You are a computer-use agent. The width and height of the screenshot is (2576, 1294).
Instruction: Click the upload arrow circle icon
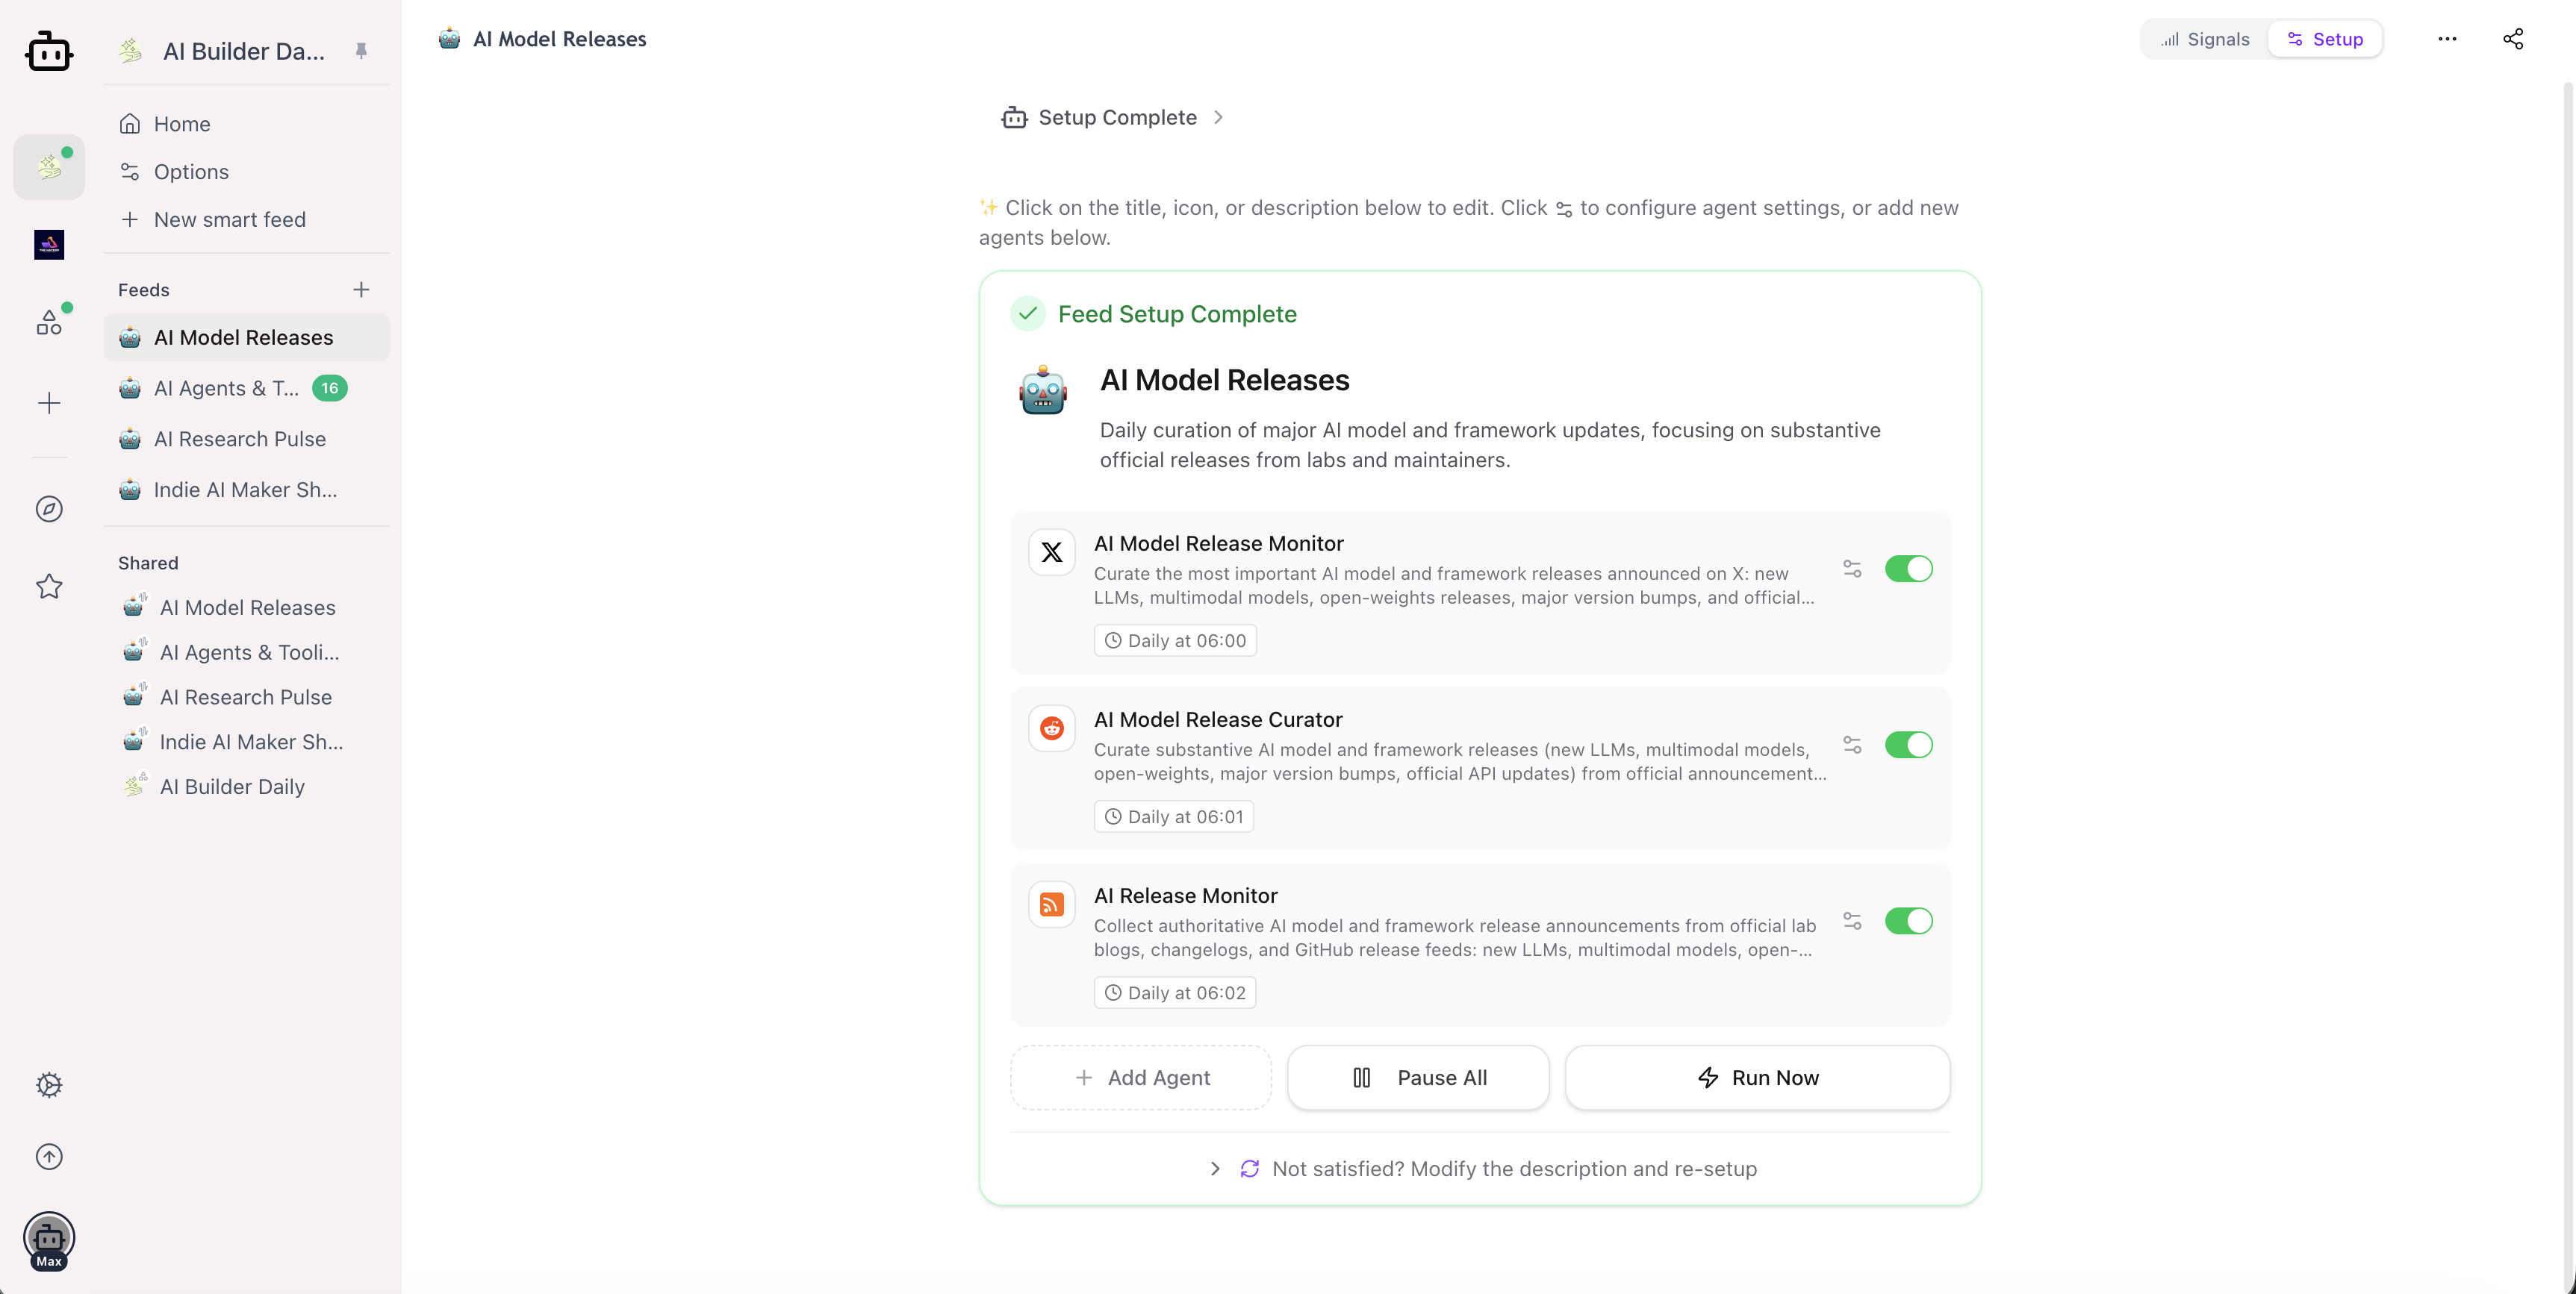[49, 1156]
